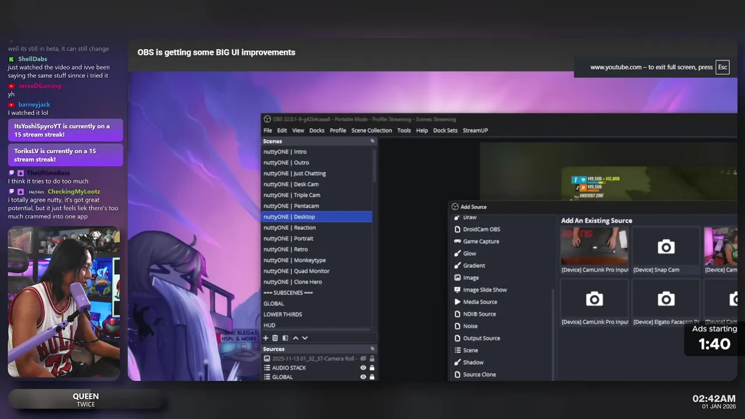
Task: Click the Draw brush icon
Action: (x=457, y=218)
